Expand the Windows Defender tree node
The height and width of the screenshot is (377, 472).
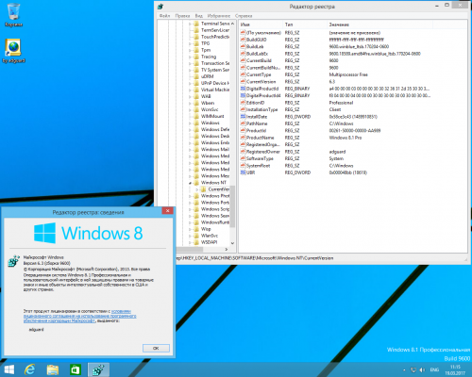click(190, 129)
